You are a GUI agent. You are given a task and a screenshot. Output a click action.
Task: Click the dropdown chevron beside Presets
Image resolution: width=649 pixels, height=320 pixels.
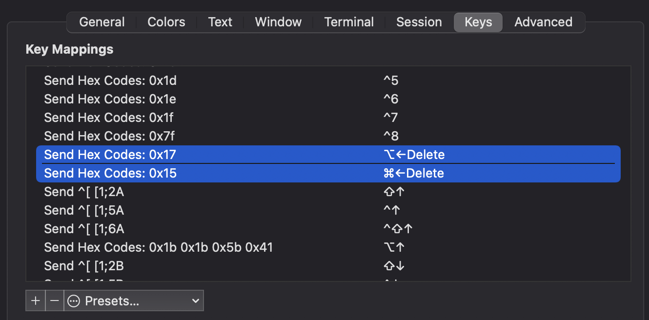tap(195, 300)
